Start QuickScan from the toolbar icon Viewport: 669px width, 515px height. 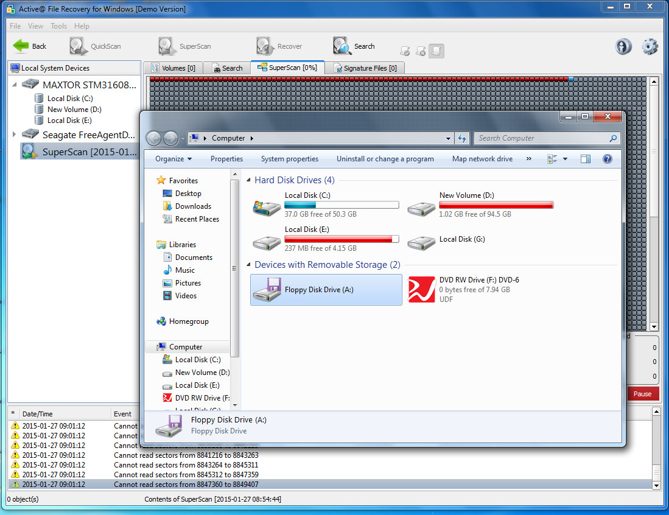(78, 46)
